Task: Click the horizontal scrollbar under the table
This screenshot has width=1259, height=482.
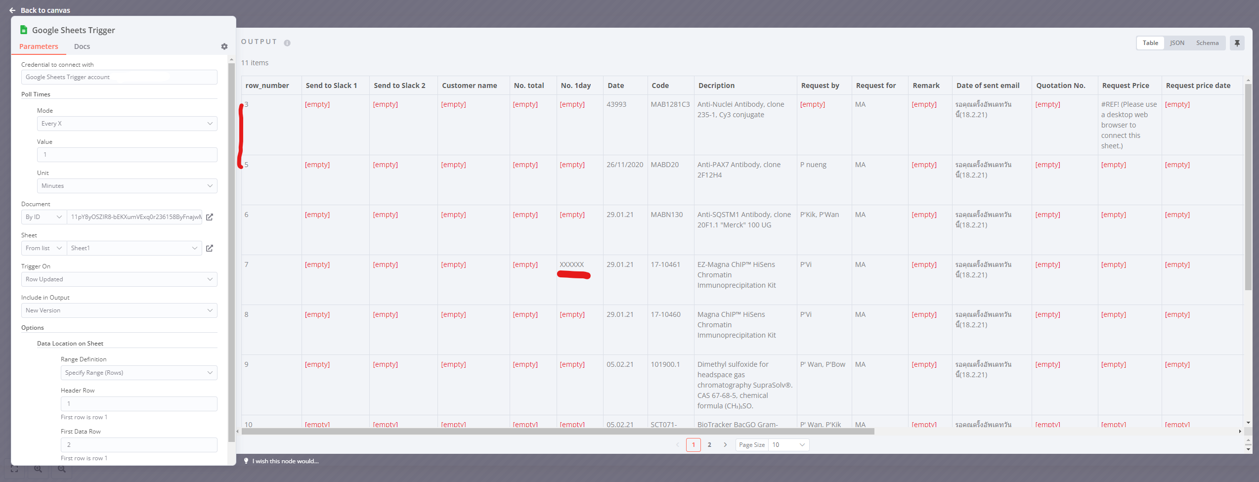Action: pyautogui.click(x=558, y=432)
